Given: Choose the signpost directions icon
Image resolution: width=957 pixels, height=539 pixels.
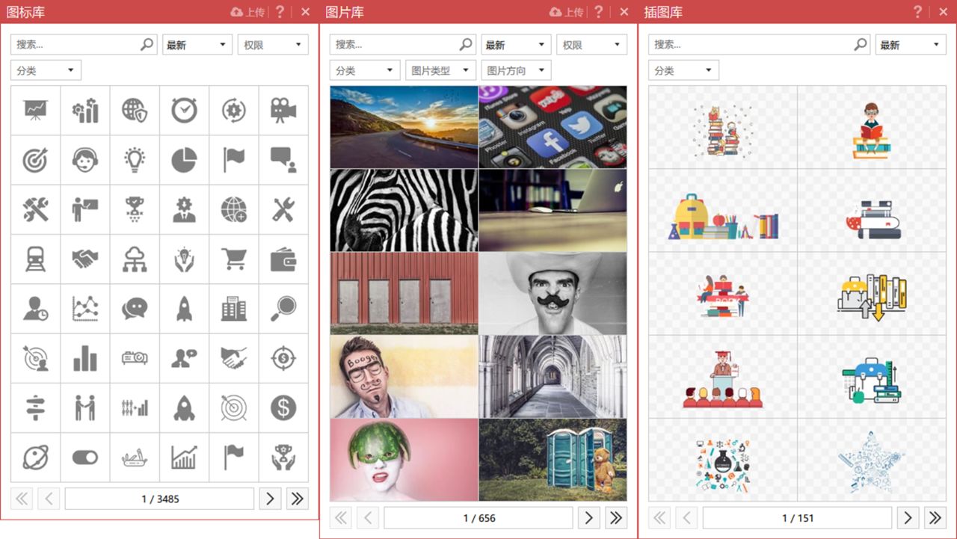Looking at the screenshot, I should pos(35,408).
